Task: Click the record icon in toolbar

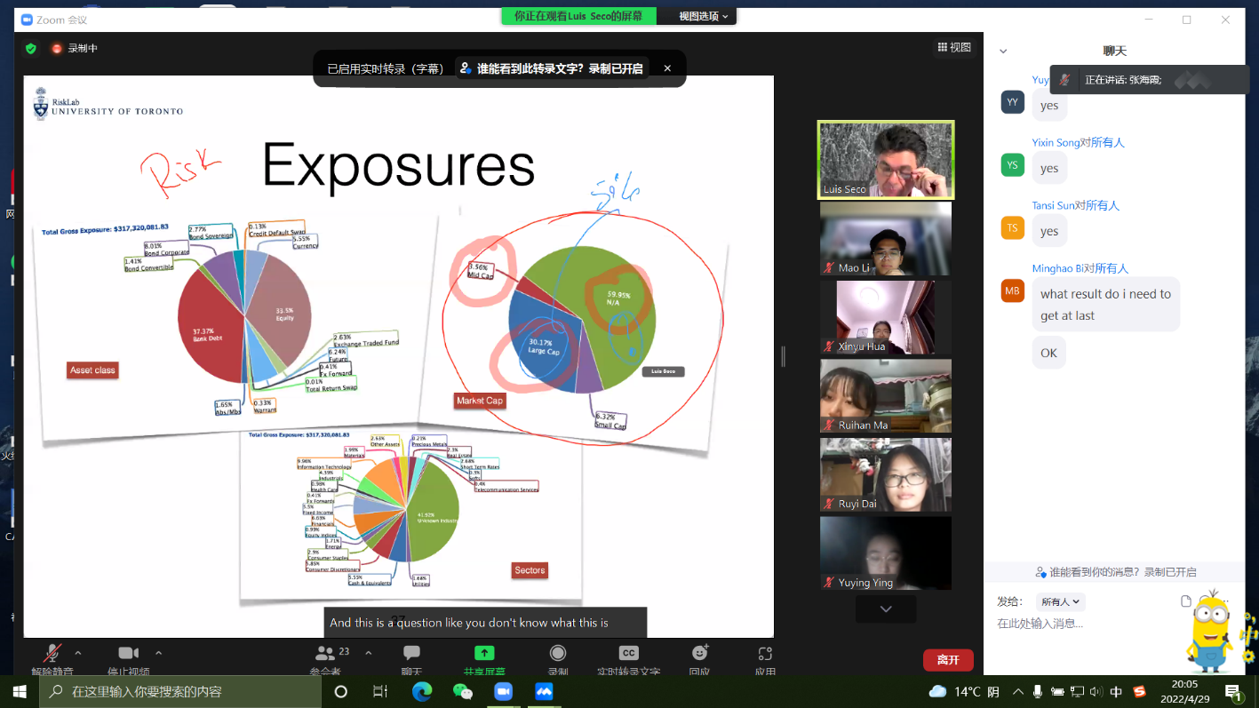Action: click(558, 654)
